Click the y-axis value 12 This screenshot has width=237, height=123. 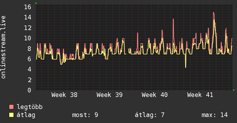pos(28,28)
